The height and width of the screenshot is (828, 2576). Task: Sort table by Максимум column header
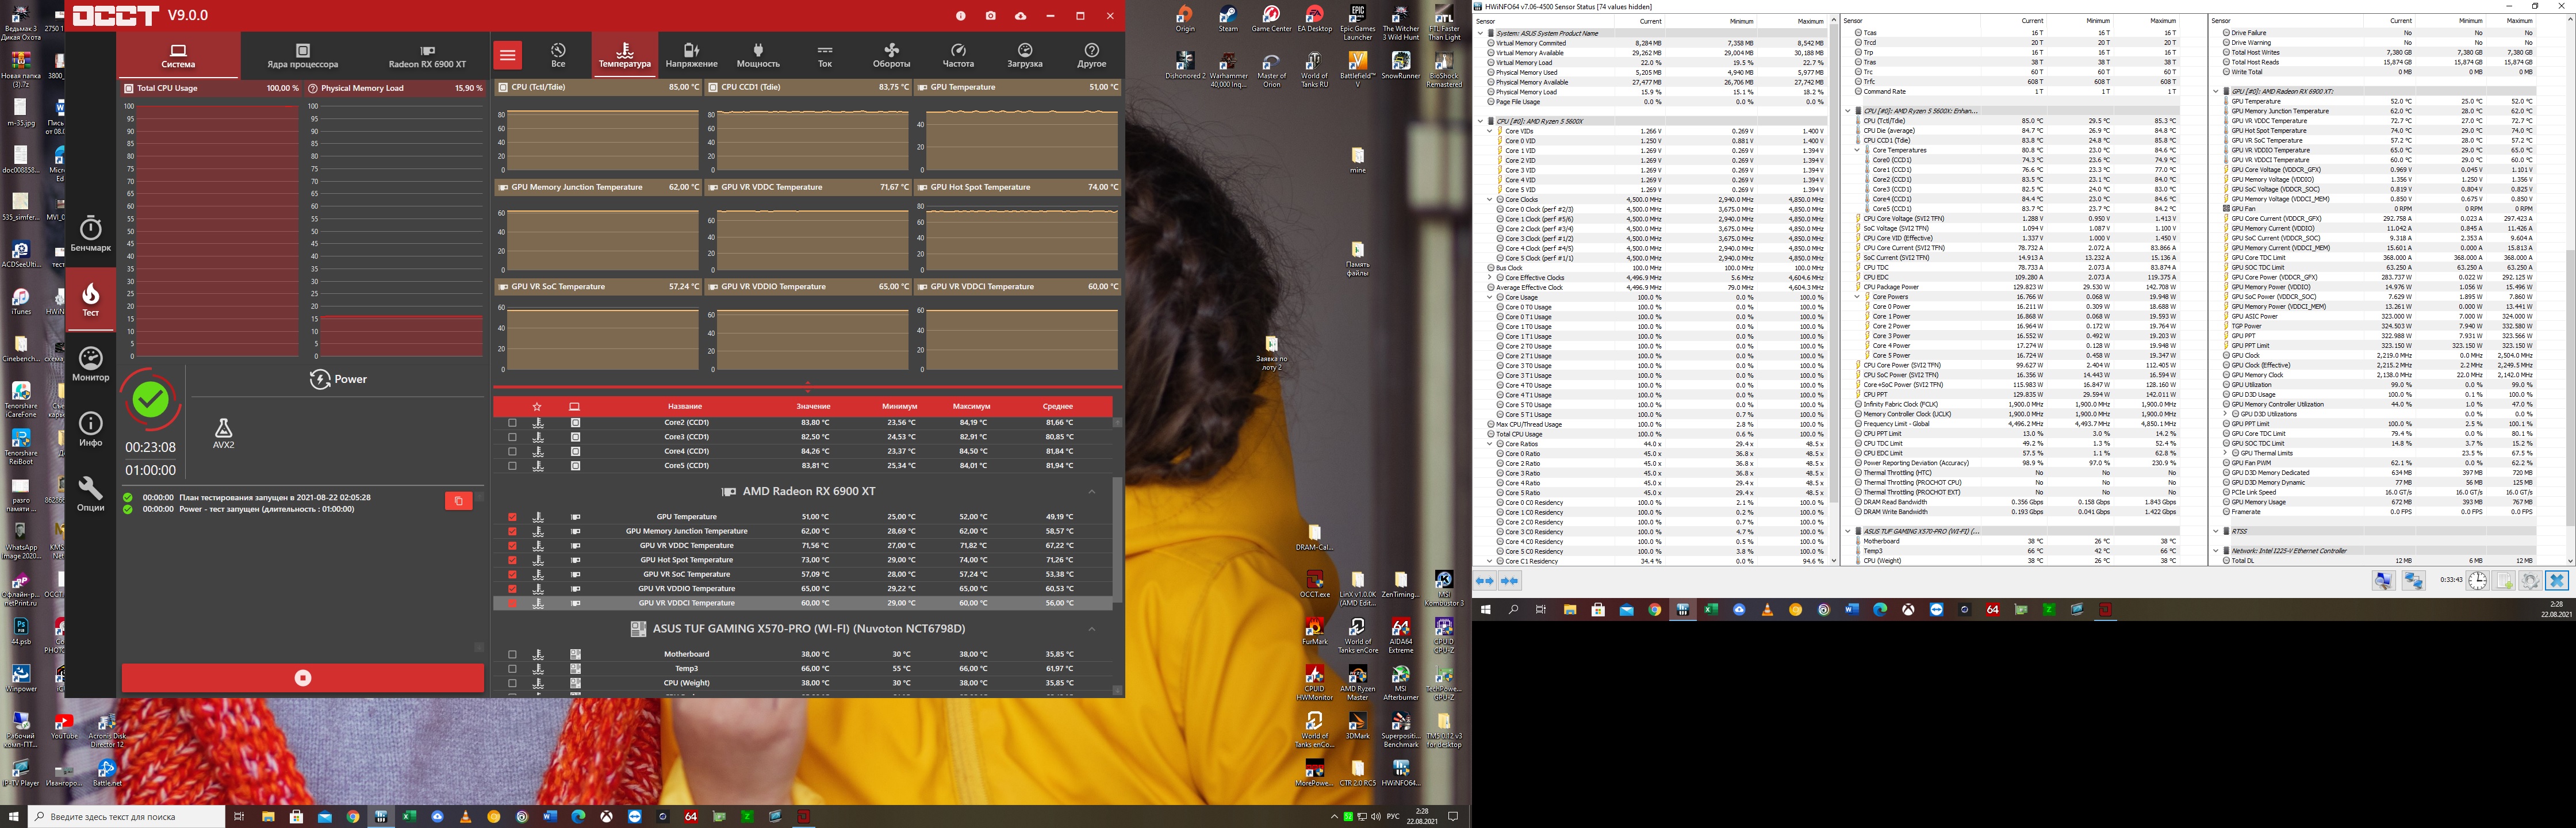click(x=971, y=407)
